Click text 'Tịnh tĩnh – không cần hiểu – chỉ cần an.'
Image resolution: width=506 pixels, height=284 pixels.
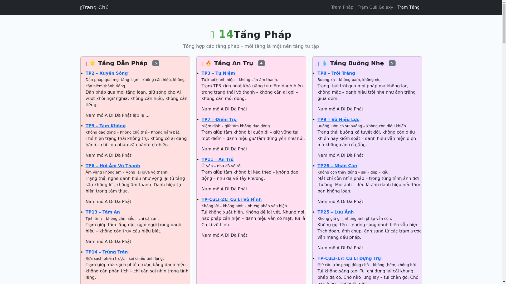(122, 219)
